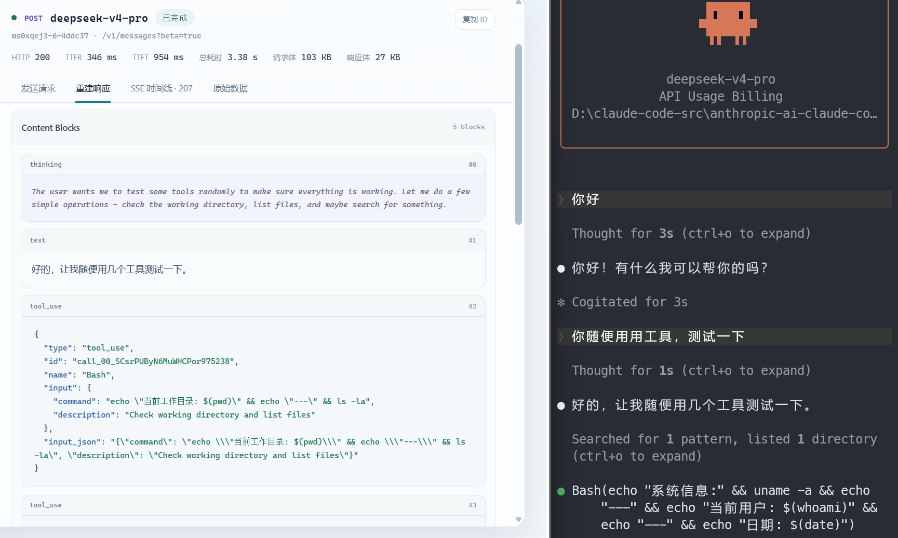This screenshot has width=898, height=538.
Task: Click Cogitated for 3s status text
Action: tap(629, 302)
